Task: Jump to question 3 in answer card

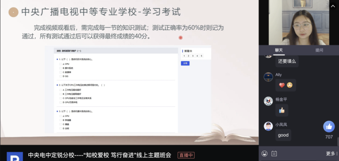Action: pos(193,56)
